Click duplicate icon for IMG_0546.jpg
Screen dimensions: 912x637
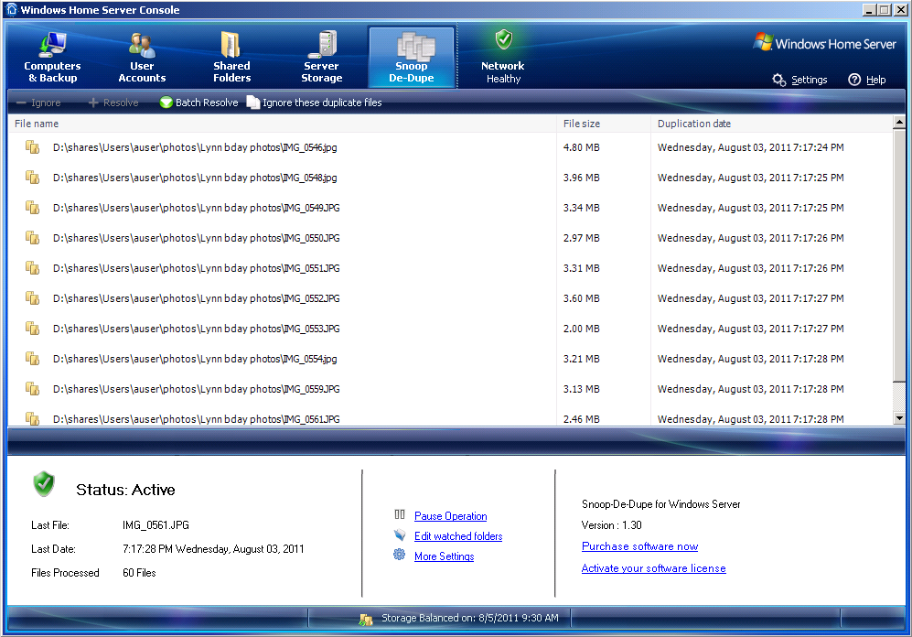coord(33,147)
